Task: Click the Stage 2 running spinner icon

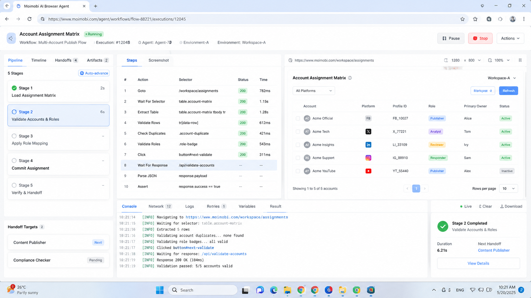Action: tap(14, 112)
